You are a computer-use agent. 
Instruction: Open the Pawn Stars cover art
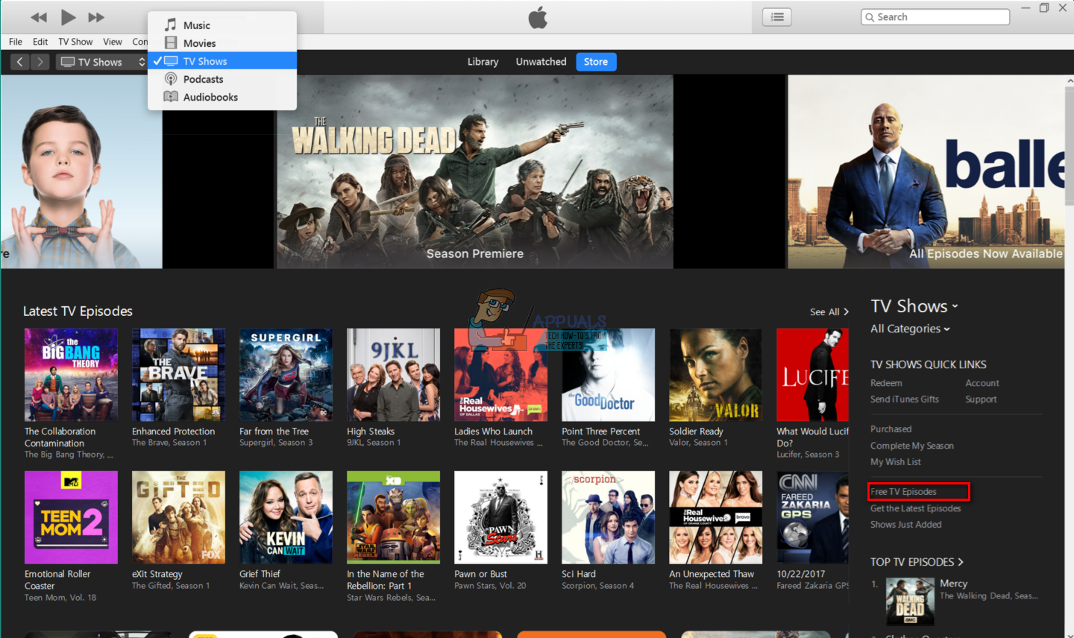(500, 517)
